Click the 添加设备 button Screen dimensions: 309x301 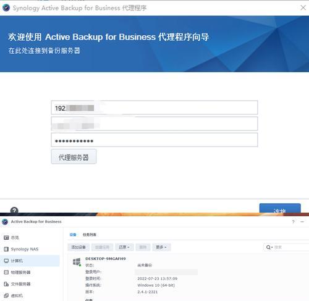[x=78, y=247]
